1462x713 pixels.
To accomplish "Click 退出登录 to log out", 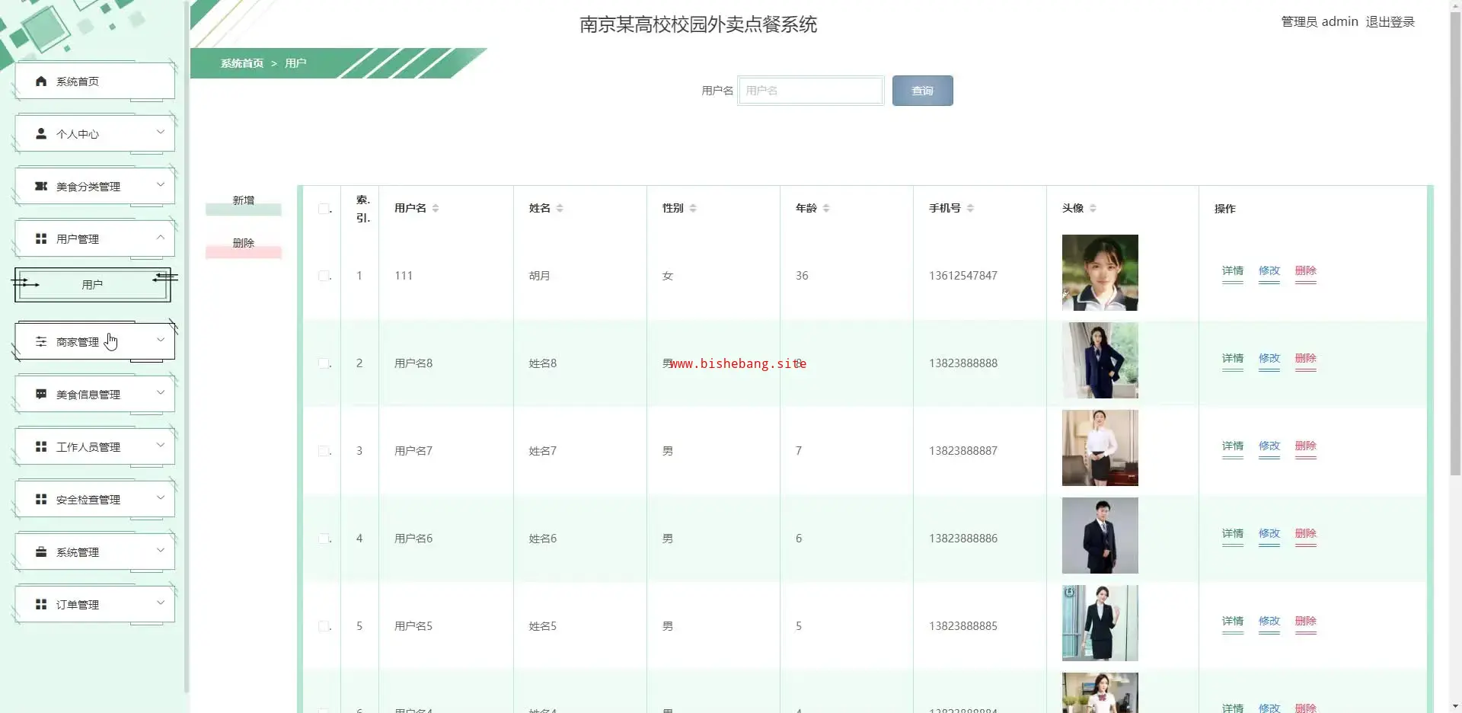I will pos(1390,22).
